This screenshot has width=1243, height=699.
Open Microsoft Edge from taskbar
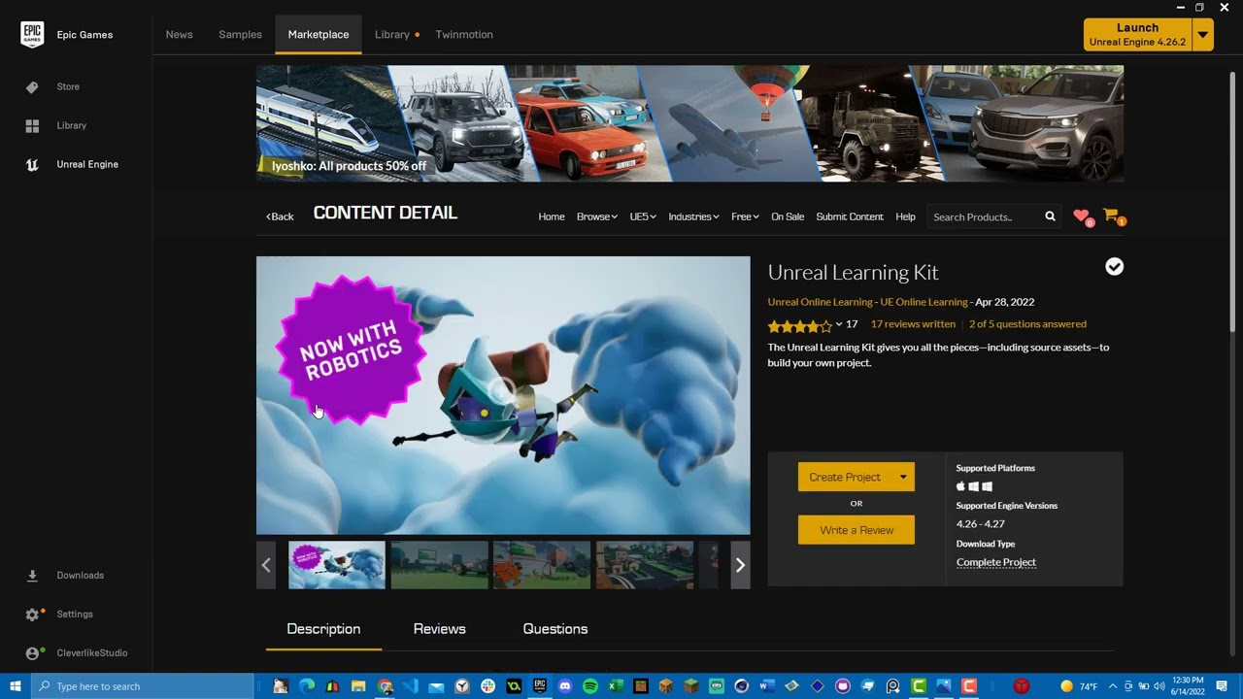[x=307, y=686]
